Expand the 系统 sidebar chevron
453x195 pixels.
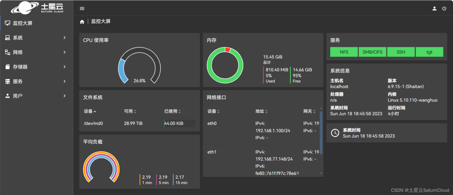(x=64, y=37)
